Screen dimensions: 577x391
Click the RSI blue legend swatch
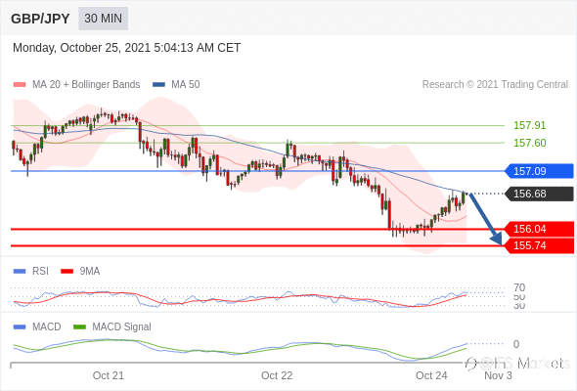[x=20, y=272]
